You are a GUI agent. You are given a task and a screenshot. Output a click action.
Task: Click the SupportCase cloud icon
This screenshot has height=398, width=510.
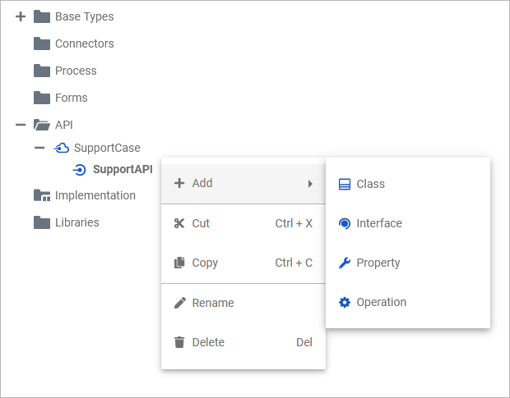tap(61, 149)
